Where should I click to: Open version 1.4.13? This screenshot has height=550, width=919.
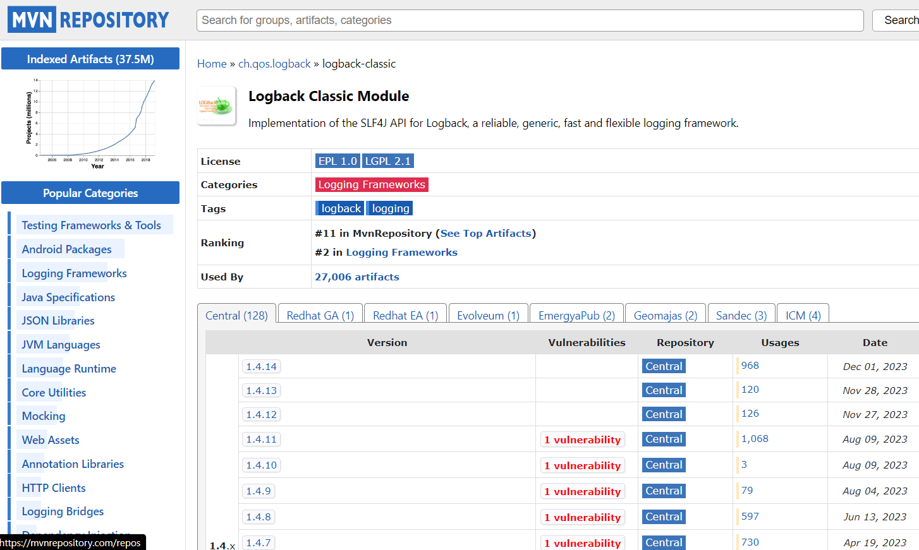[262, 390]
